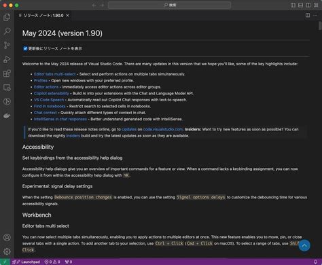Viewport: 322px width, 265px height.
Task: Click the command center search box
Action: pos(169,5)
